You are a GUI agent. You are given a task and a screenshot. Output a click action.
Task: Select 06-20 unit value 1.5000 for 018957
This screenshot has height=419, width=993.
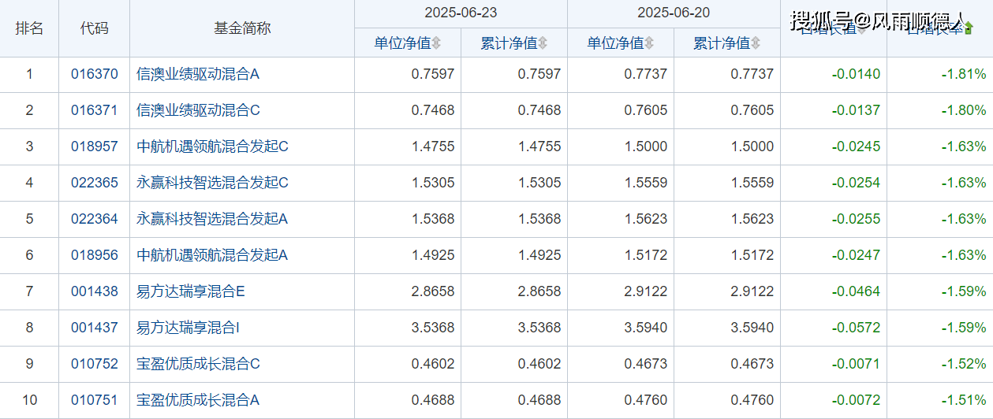click(646, 146)
